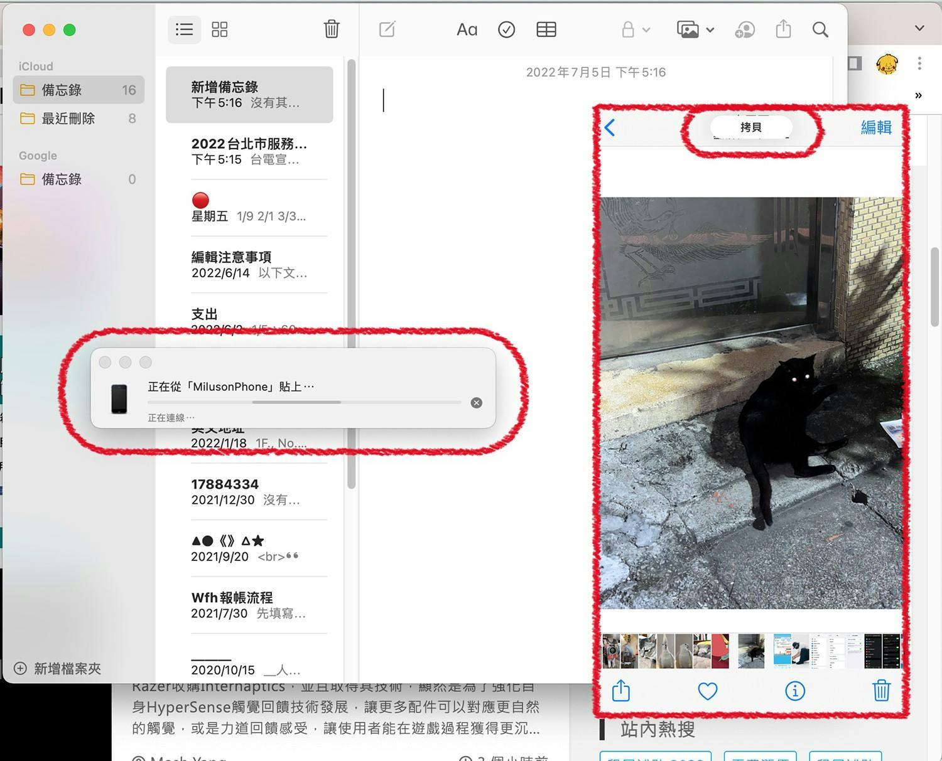Expand the browser tab list chevron
This screenshot has width=942, height=761.
click(x=919, y=28)
